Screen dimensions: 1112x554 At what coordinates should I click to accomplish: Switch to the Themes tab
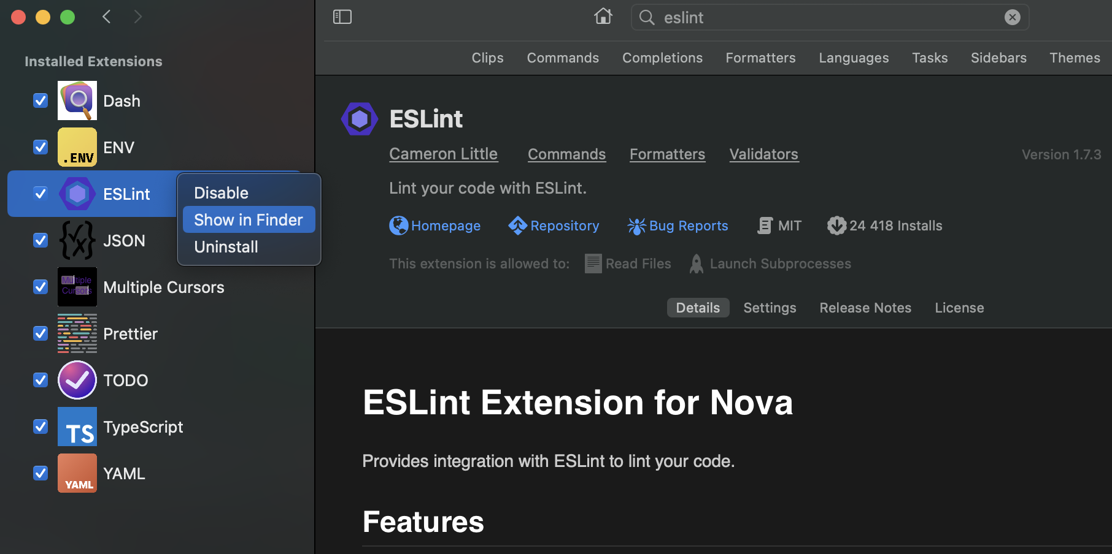pos(1075,58)
